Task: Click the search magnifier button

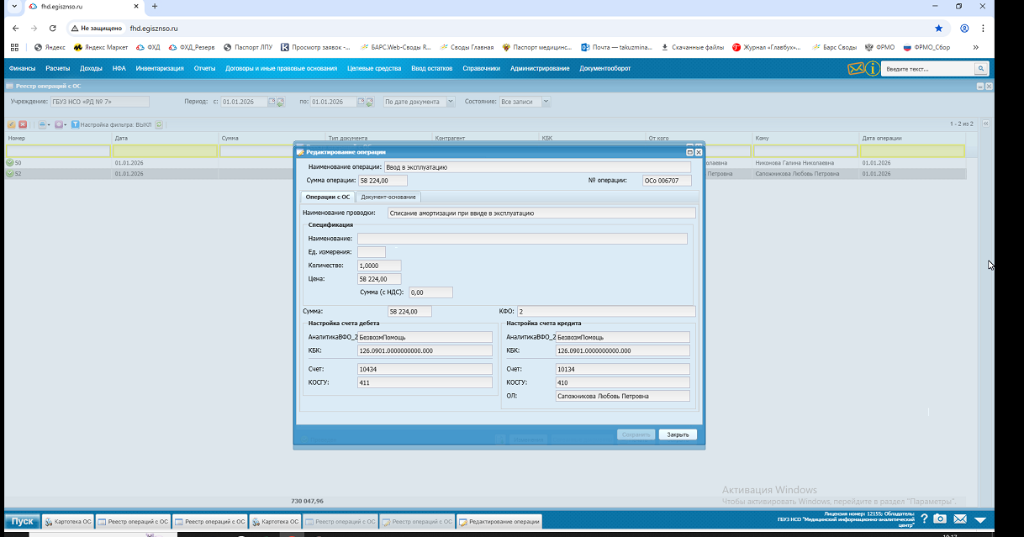Action: pos(980,69)
